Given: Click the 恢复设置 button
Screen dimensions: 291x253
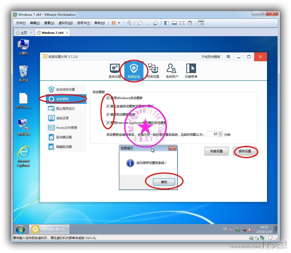Looking at the screenshot, I should [216, 152].
